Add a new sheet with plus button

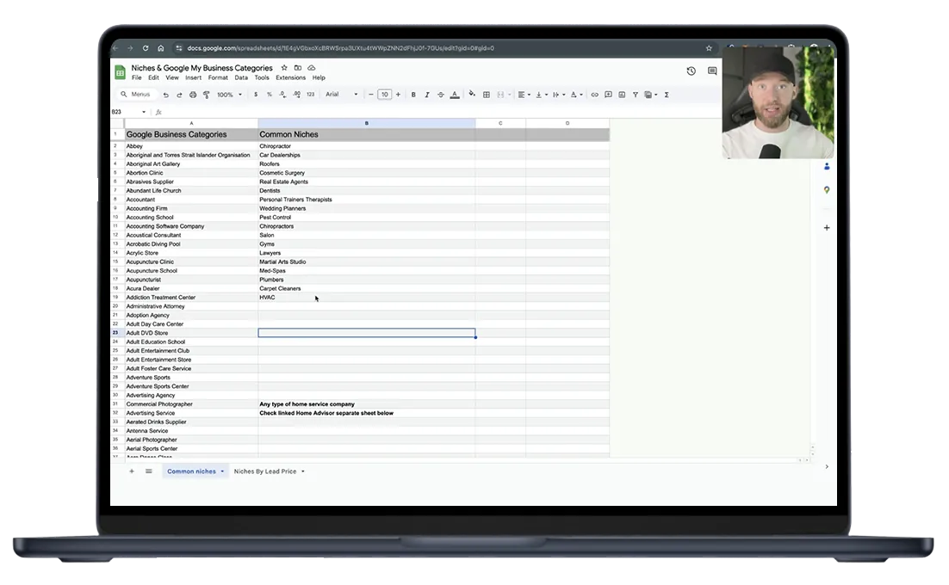click(x=132, y=471)
